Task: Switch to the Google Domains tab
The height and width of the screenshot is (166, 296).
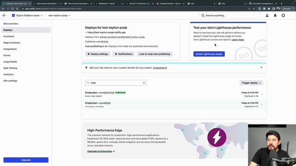Action: click(171, 4)
